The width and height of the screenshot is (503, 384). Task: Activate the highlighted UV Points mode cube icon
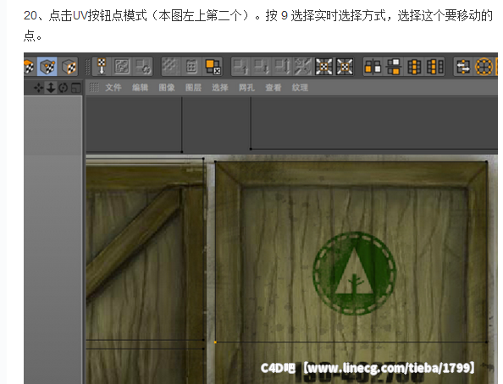(x=47, y=67)
